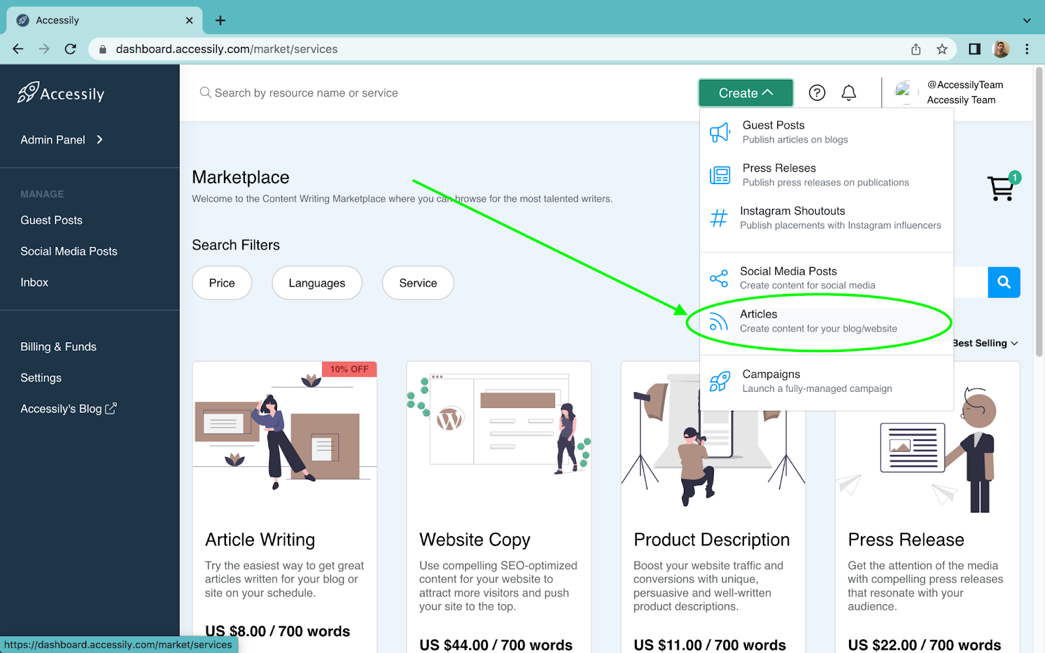Viewport: 1045px width, 653px height.
Task: Go forward in the browser
Action: [44, 49]
